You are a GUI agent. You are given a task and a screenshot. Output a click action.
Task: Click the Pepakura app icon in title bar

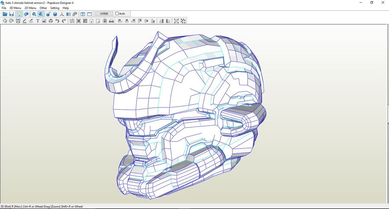coord(3,3)
